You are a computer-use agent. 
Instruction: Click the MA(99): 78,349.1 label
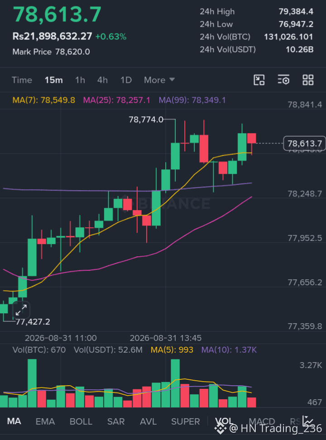pos(192,100)
